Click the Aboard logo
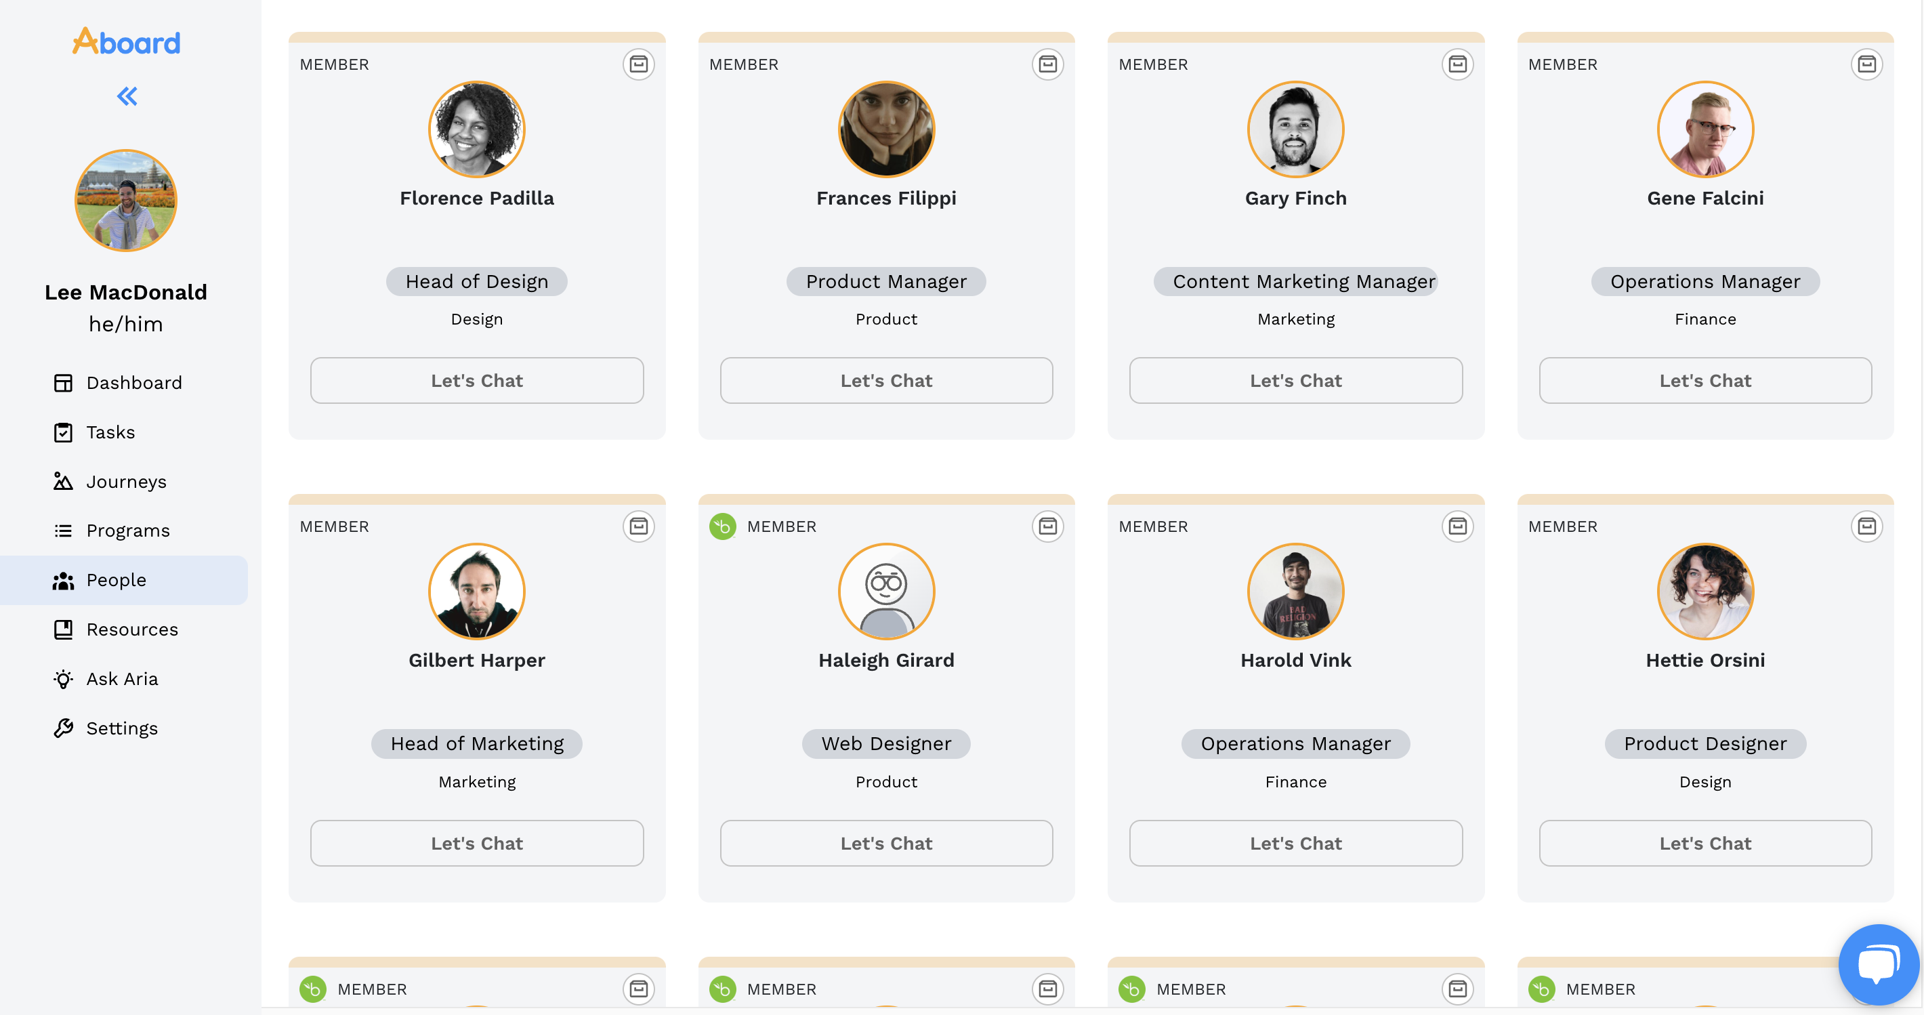The image size is (1924, 1015). tap(126, 42)
